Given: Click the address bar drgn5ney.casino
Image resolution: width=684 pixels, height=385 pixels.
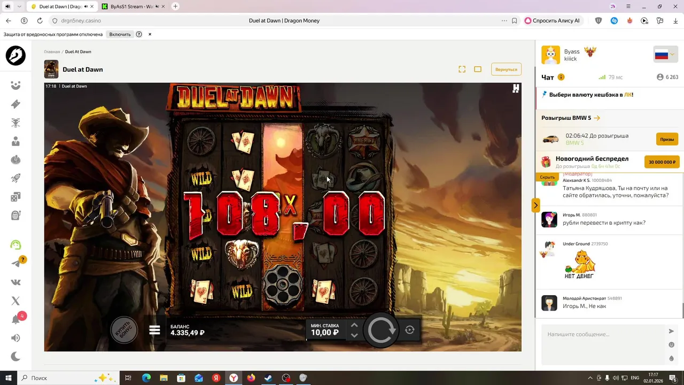Looking at the screenshot, I should click(x=81, y=21).
